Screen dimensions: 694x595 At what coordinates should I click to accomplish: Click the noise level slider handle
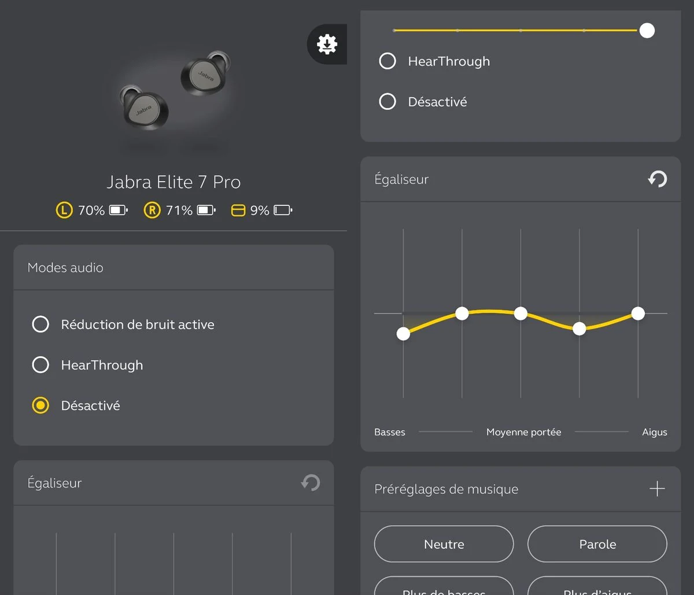point(647,30)
